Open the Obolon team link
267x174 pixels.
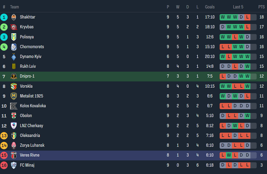pos(26,116)
